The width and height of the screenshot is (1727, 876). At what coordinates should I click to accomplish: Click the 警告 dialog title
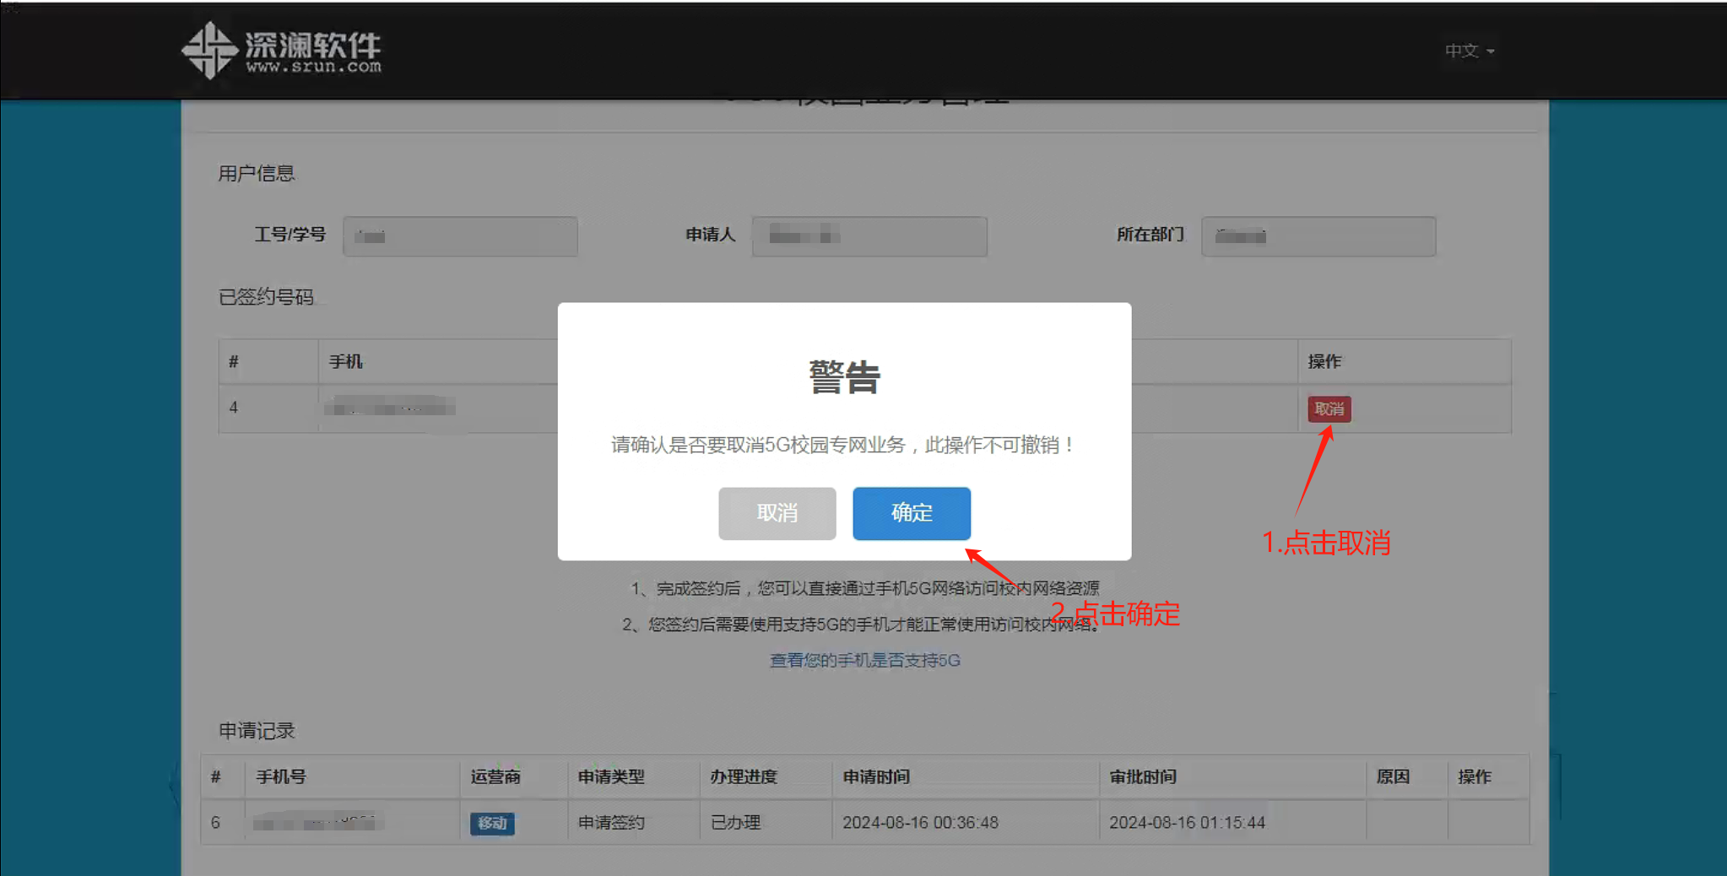pyautogui.click(x=844, y=377)
